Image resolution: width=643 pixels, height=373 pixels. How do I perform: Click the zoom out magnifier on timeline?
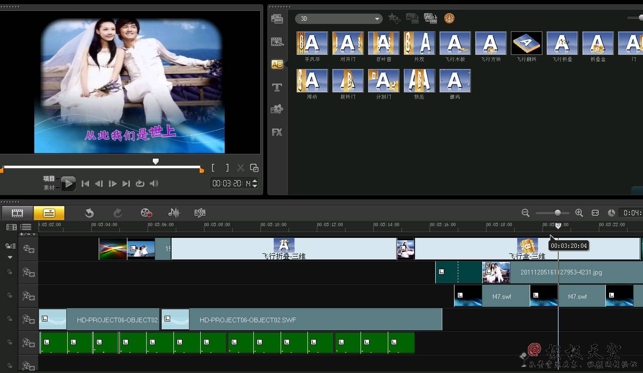point(525,213)
